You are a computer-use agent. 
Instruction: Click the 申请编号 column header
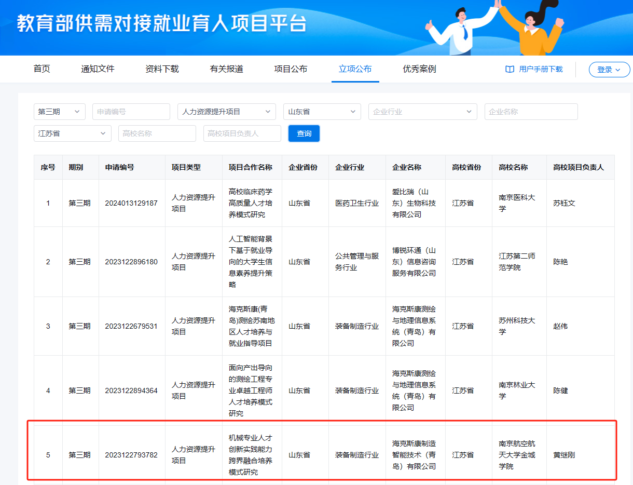click(x=119, y=167)
